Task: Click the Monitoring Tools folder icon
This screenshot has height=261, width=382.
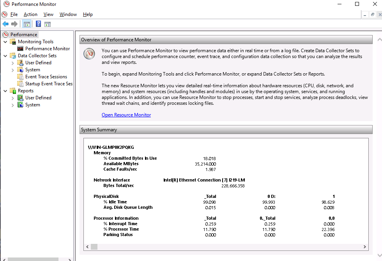Action: point(13,42)
